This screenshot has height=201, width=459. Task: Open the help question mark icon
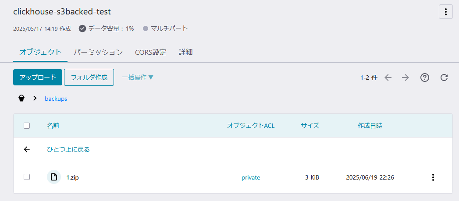(x=425, y=78)
